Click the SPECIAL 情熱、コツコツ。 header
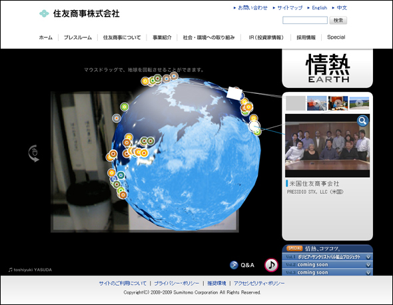 pos(327,248)
